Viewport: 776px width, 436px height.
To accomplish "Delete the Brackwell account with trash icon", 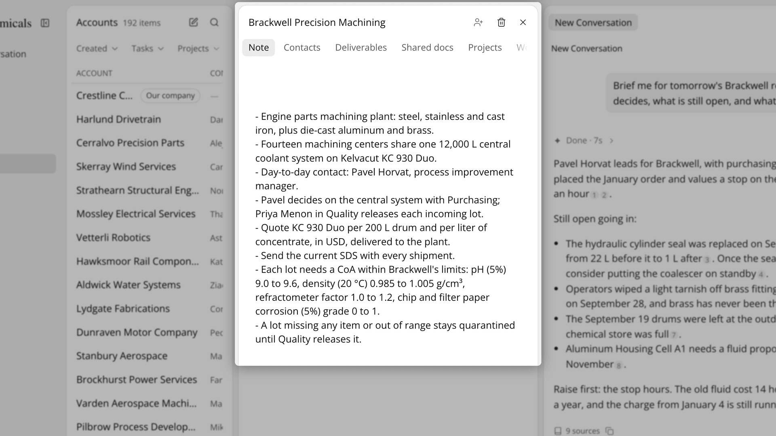I will pyautogui.click(x=501, y=23).
